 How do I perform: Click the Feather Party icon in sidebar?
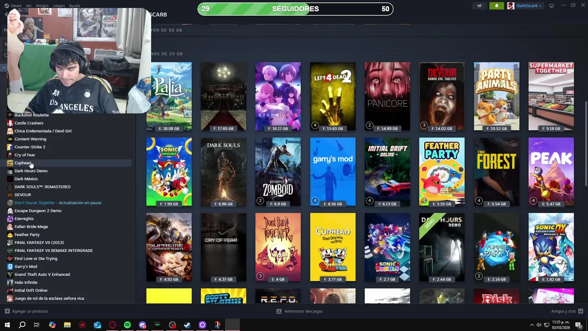[x=10, y=234]
